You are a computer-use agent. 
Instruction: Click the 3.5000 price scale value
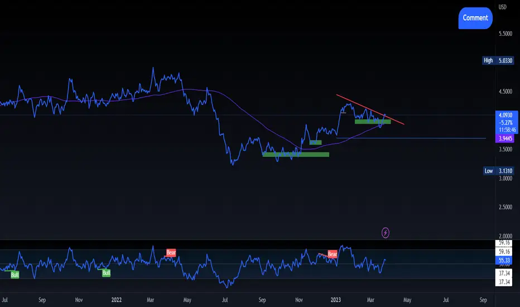pyautogui.click(x=505, y=150)
